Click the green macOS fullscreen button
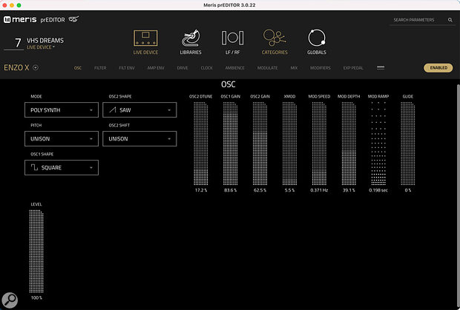Screen dimensions: 460x310 coord(19,5)
